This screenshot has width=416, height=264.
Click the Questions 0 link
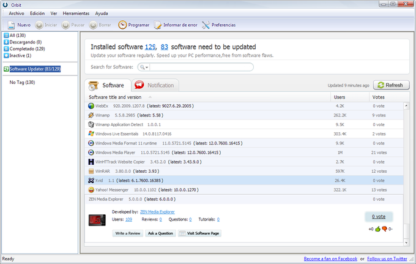(190, 219)
